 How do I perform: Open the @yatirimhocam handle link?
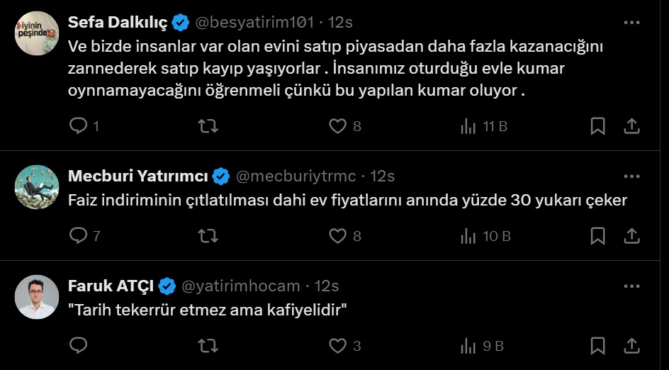(x=241, y=286)
